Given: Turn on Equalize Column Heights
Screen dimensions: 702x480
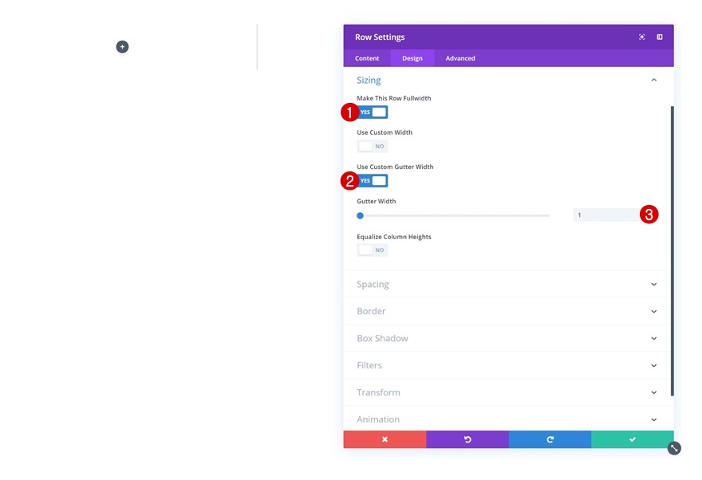Looking at the screenshot, I should (373, 250).
